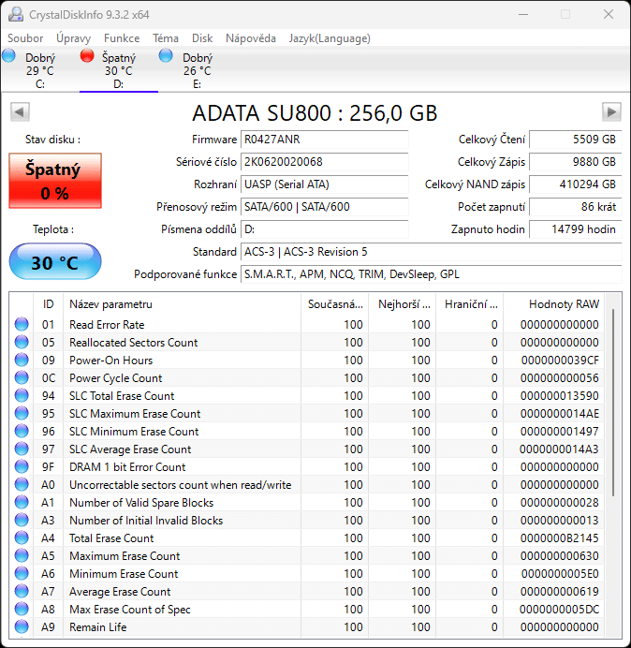Viewport: 631px width, 648px height.
Task: Click the status icon beside Remain Life
Action: (x=22, y=627)
